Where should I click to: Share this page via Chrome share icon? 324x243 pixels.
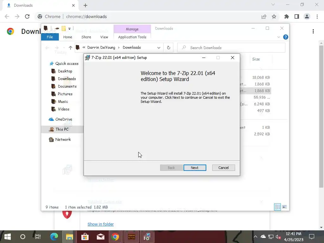pos(264,16)
